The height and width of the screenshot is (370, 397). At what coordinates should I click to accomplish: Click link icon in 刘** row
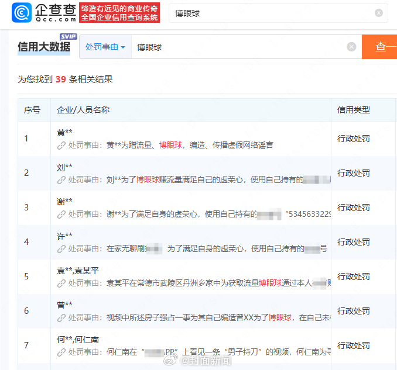pos(61,180)
